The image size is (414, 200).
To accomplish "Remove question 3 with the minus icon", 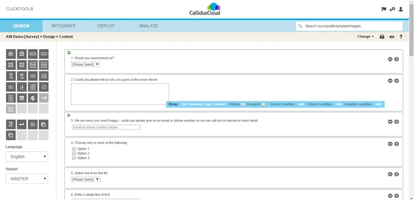I will (x=390, y=122).
